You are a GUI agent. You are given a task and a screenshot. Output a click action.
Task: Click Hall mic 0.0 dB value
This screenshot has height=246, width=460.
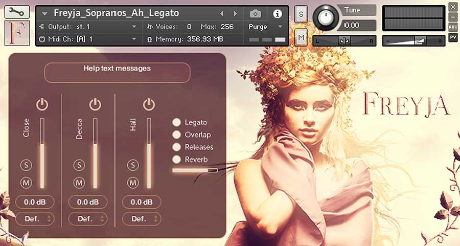[142, 202]
